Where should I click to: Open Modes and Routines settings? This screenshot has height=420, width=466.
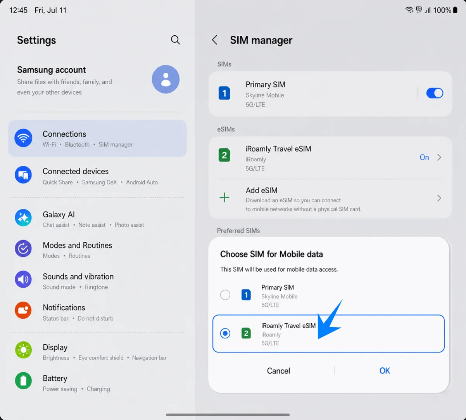tap(97, 250)
